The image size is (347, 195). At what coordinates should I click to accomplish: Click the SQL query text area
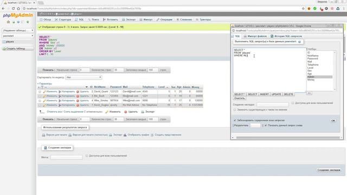269,70
